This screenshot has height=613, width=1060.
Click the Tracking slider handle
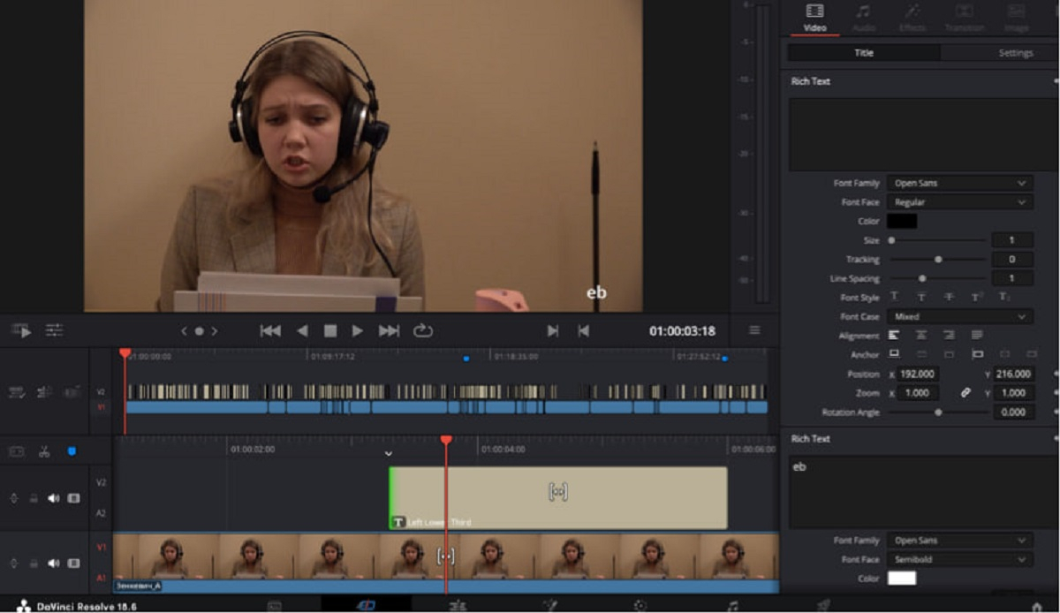[938, 260]
